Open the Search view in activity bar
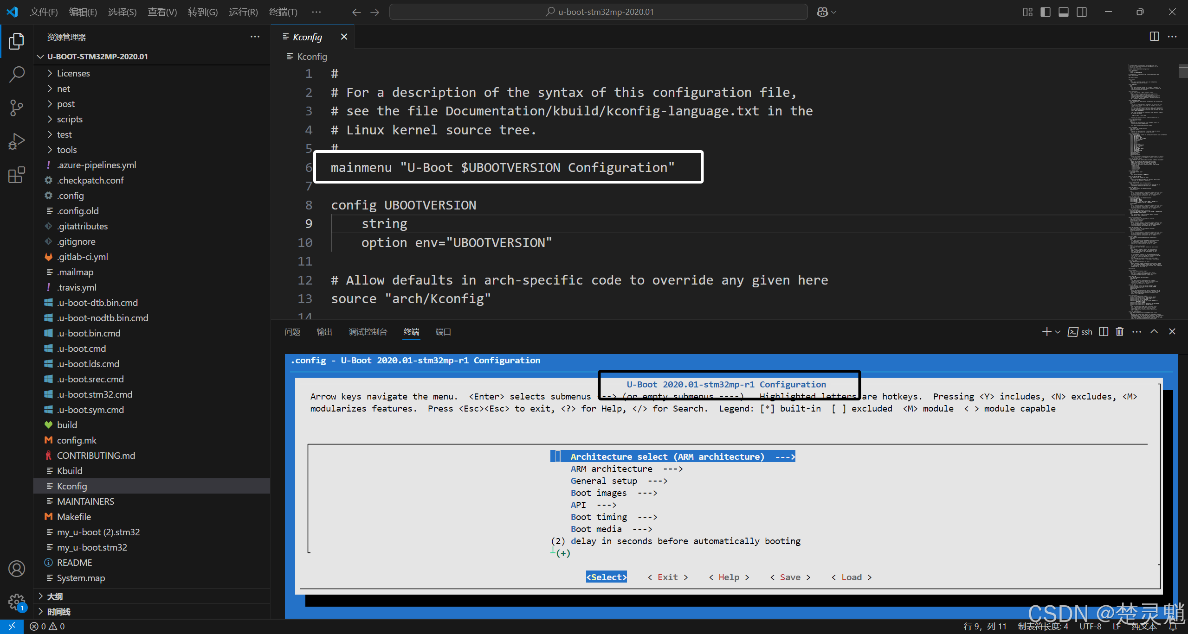The image size is (1188, 634). (x=17, y=74)
